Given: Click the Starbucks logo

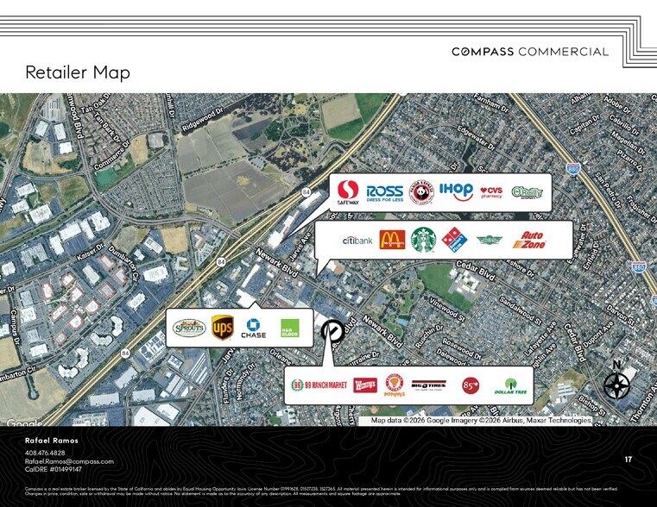Looking at the screenshot, I should pyautogui.click(x=423, y=240).
